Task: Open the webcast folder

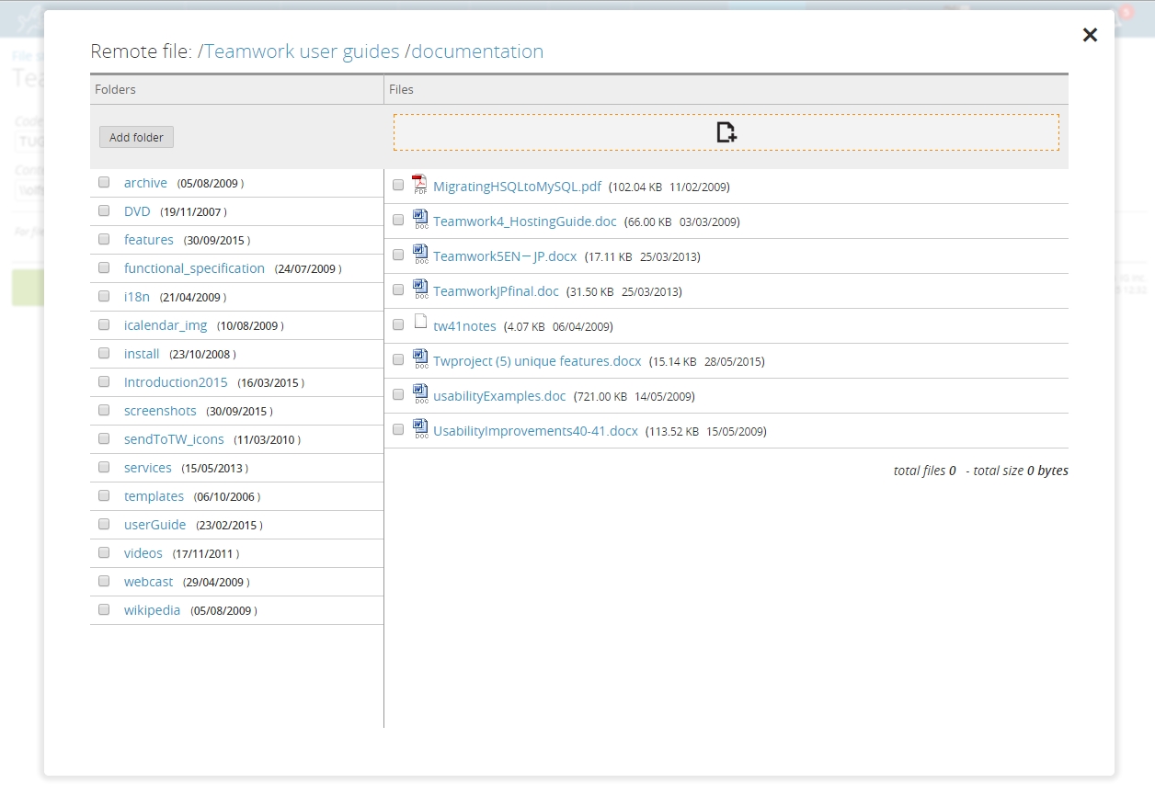Action: point(148,582)
